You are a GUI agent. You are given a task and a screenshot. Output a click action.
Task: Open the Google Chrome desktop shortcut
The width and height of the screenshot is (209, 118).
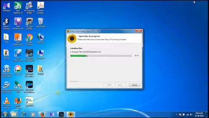coord(29,39)
